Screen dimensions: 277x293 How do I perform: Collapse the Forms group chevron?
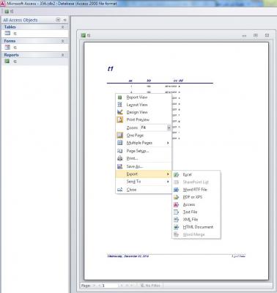pos(62,41)
